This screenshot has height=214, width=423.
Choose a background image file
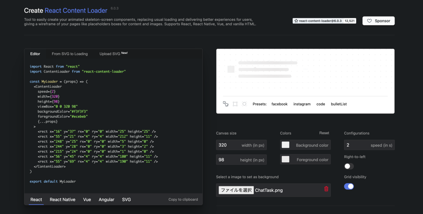(236, 190)
